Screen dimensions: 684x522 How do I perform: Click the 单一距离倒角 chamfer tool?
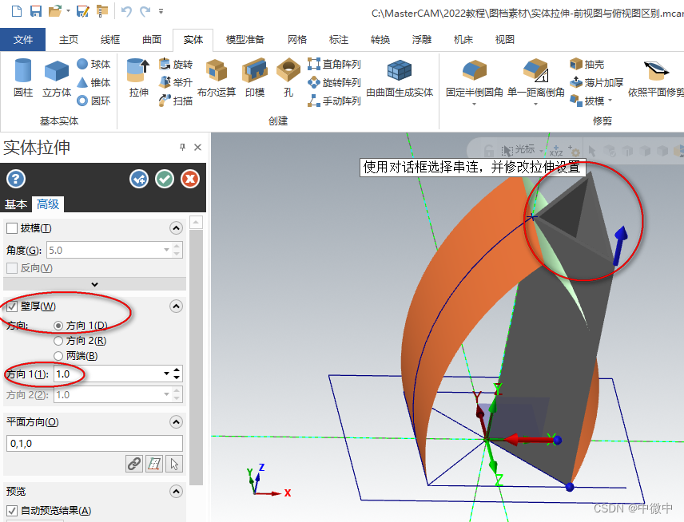[535, 77]
